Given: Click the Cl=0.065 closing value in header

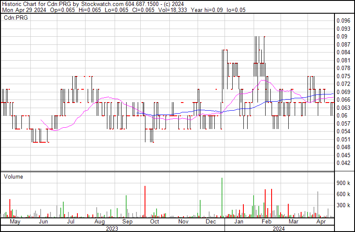Looking at the screenshot, I should coord(144,10).
